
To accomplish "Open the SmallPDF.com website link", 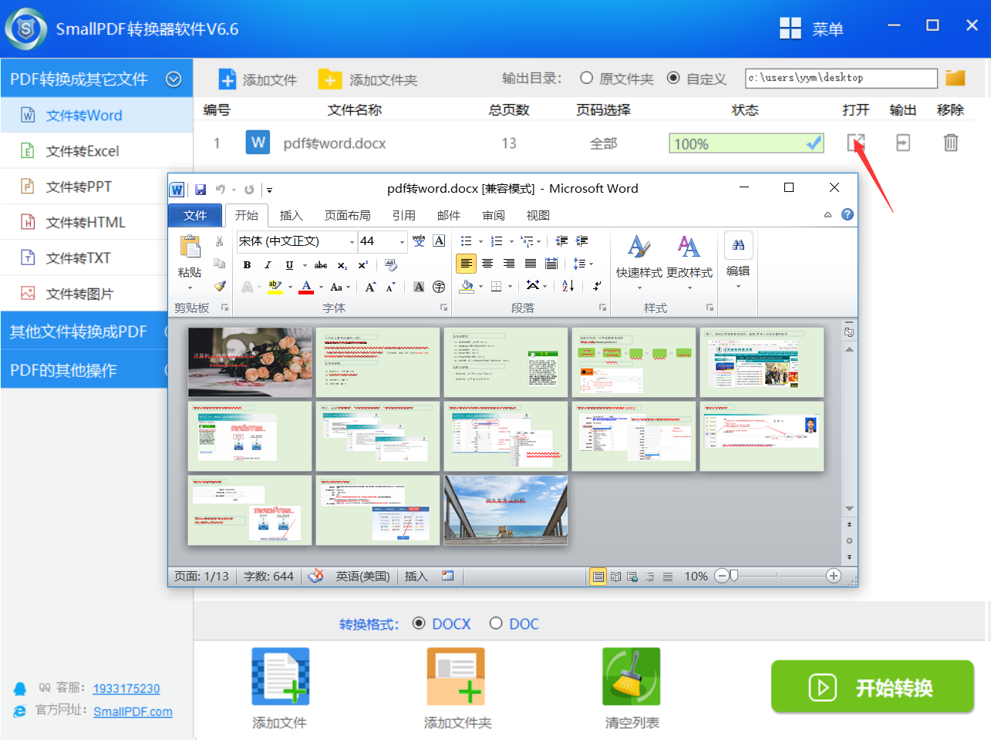I will [x=133, y=711].
